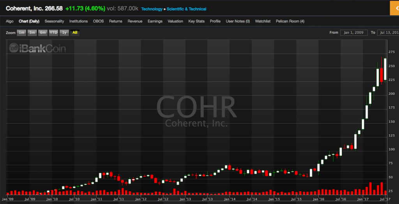Click the 275 price axis label
The image size is (399, 204).
(391, 52)
